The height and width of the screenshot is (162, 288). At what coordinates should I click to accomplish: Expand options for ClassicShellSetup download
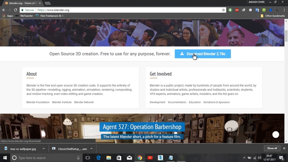91,149
